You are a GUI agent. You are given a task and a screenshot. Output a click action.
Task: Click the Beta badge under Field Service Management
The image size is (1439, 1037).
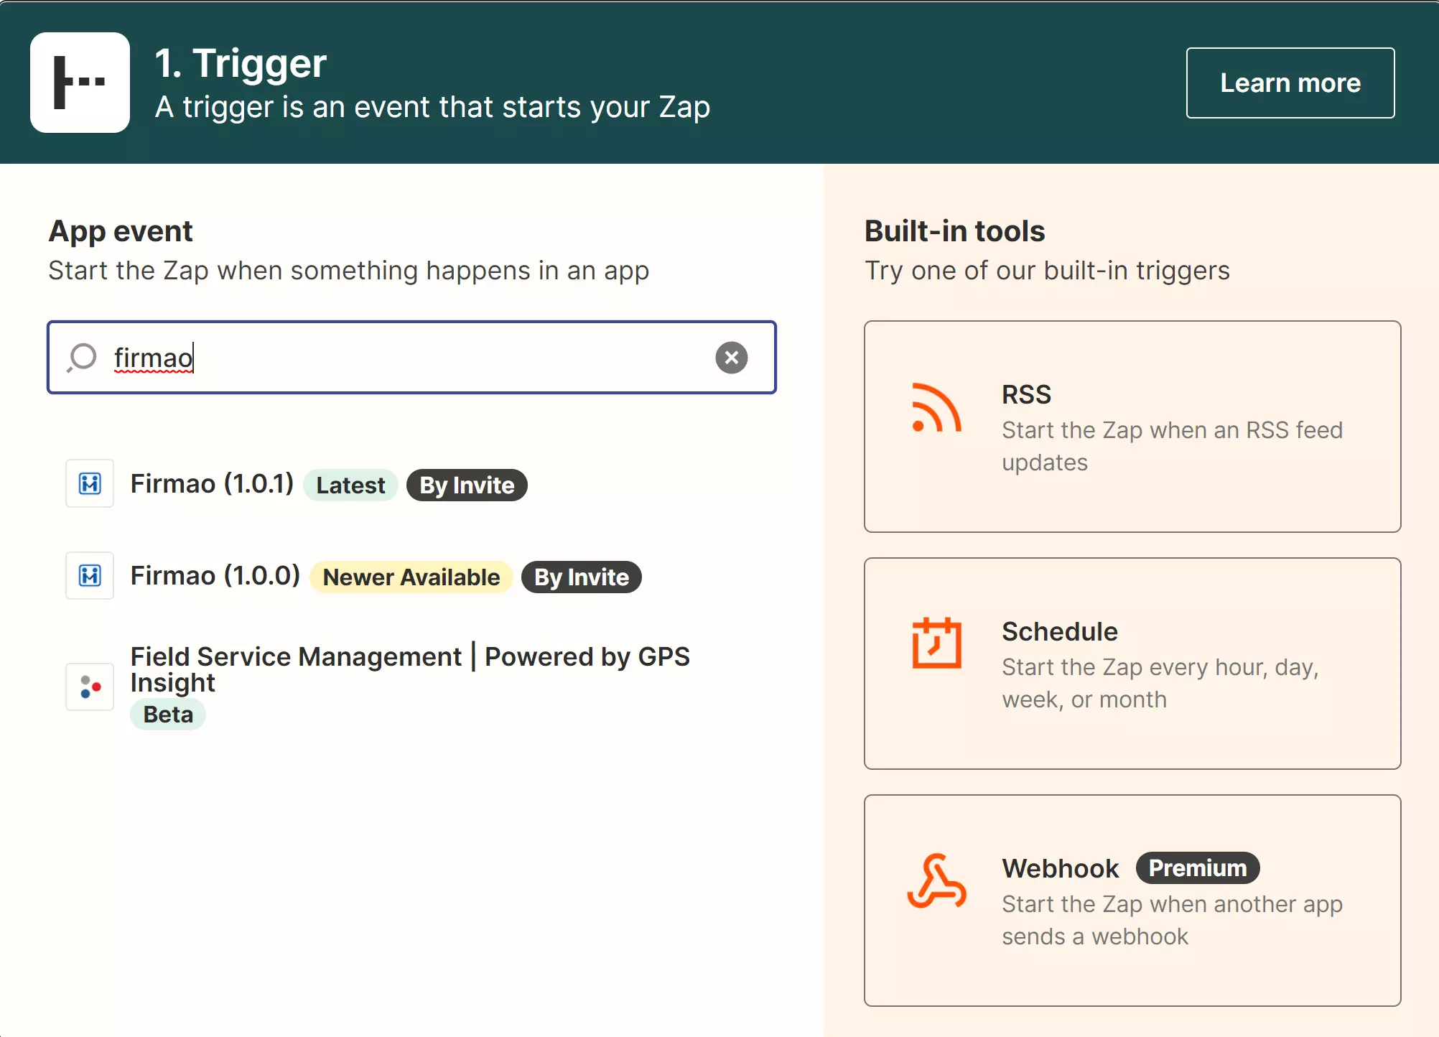tap(167, 714)
